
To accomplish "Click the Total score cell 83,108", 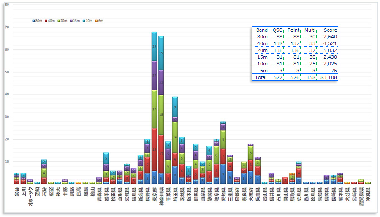I will [x=328, y=77].
